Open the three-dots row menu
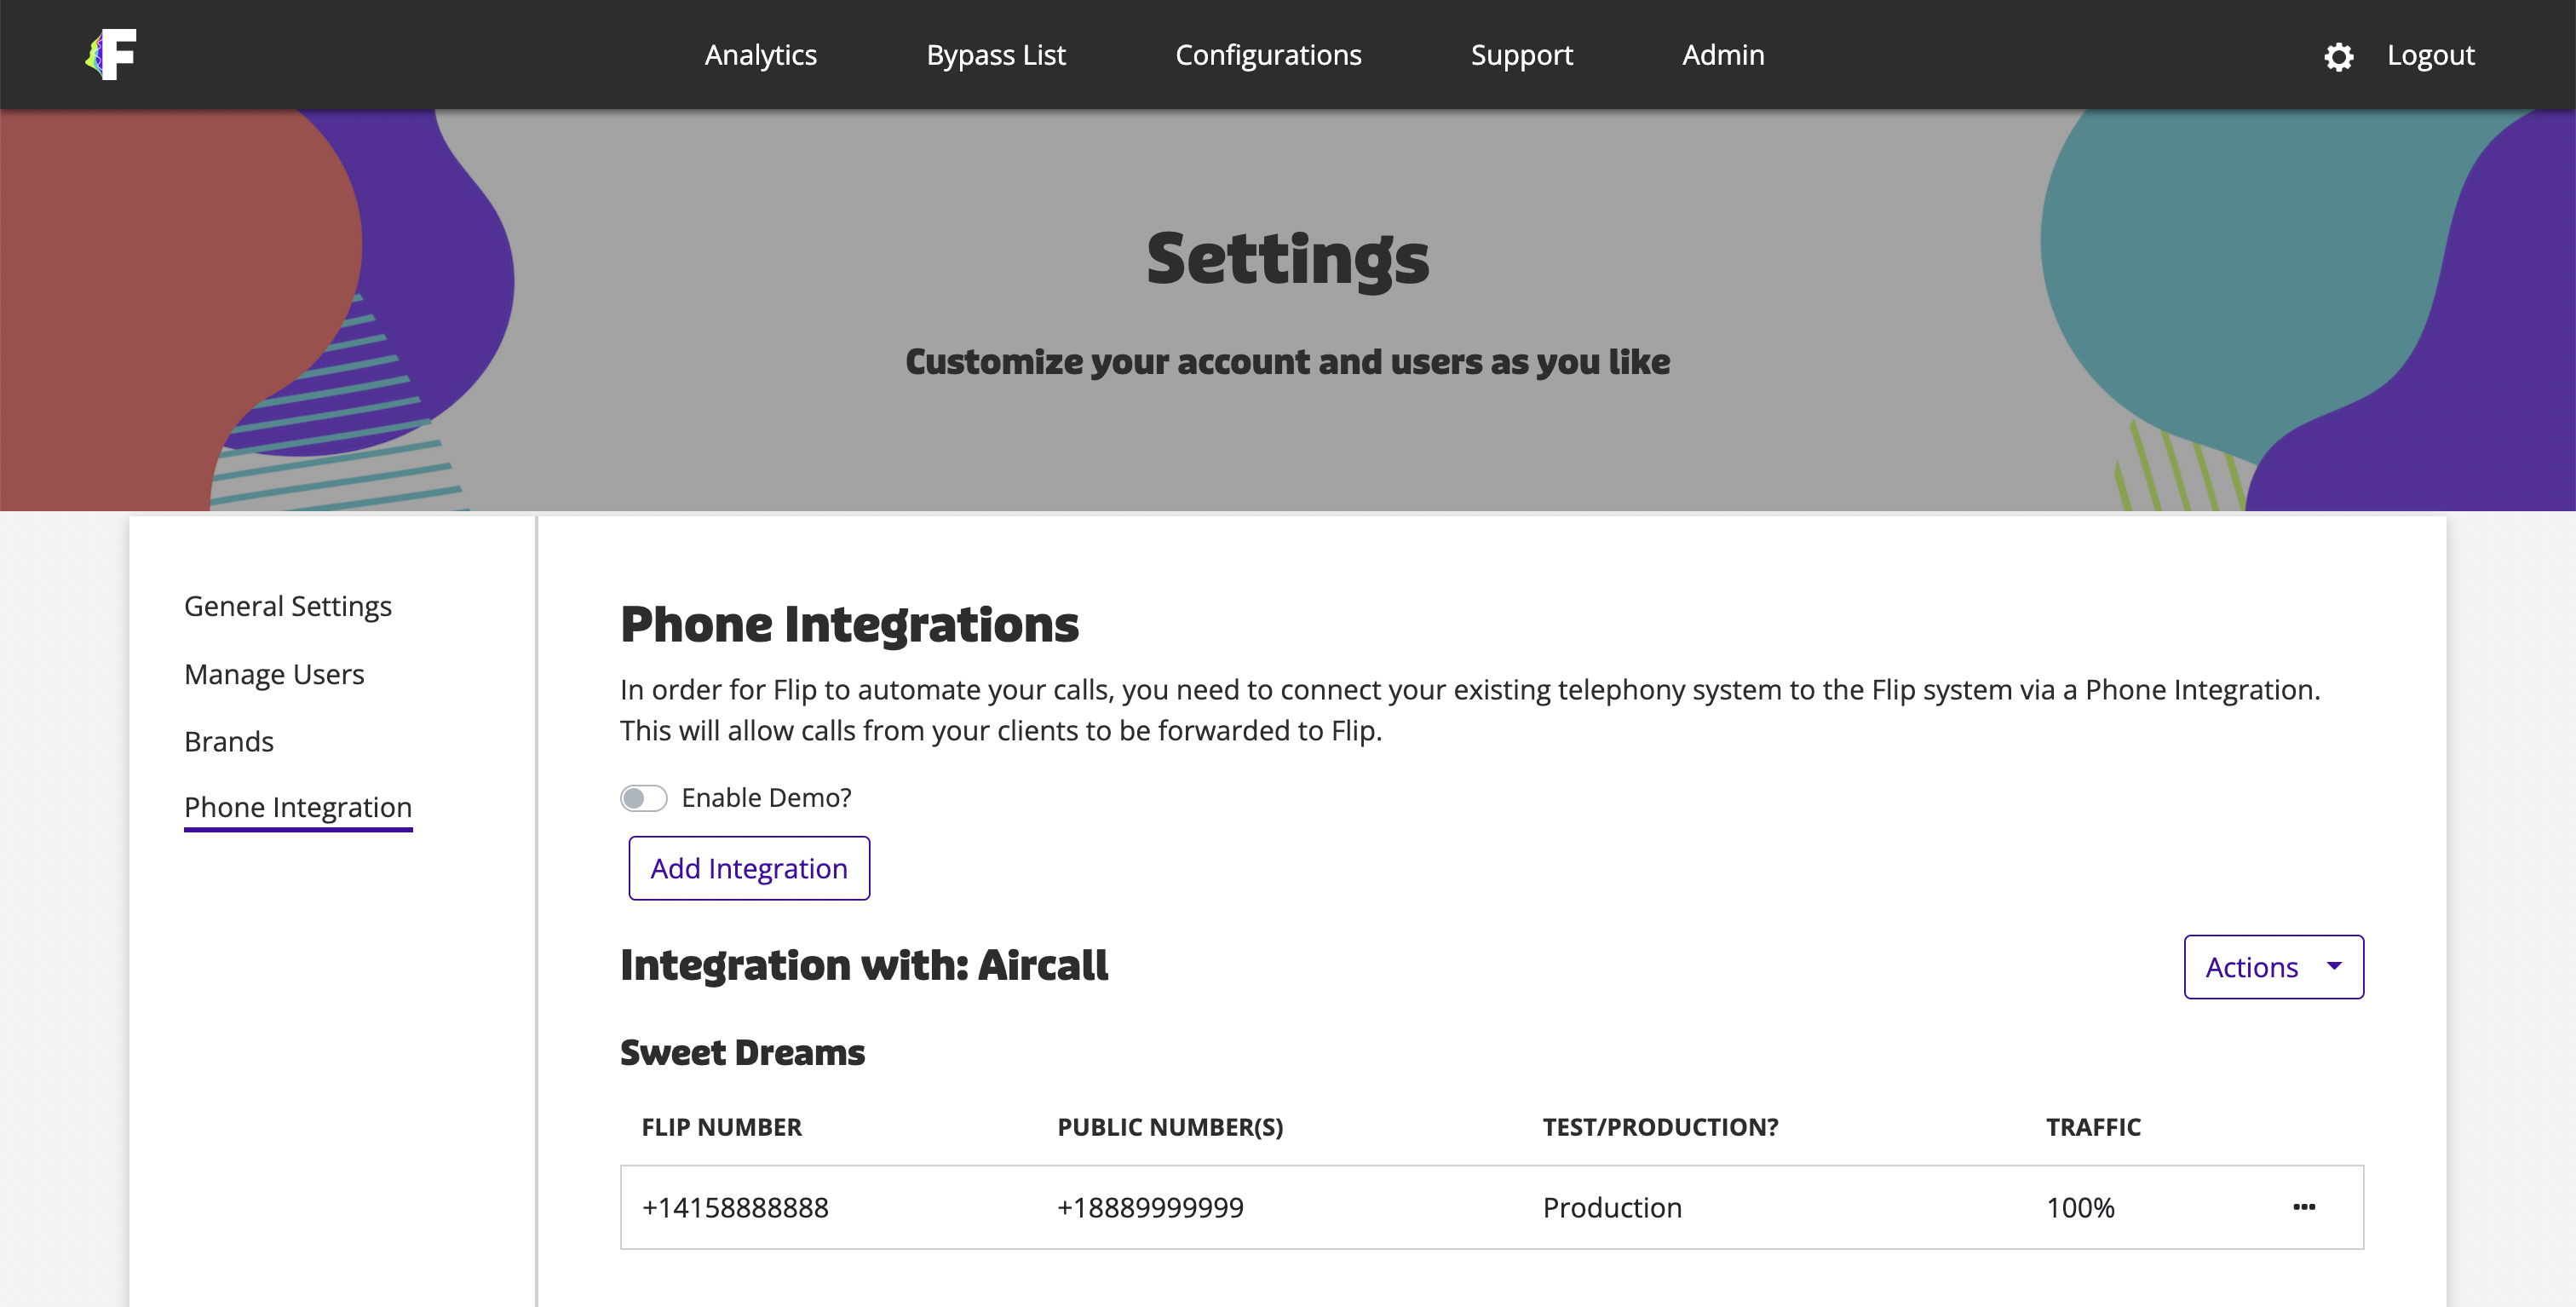 (x=2304, y=1207)
